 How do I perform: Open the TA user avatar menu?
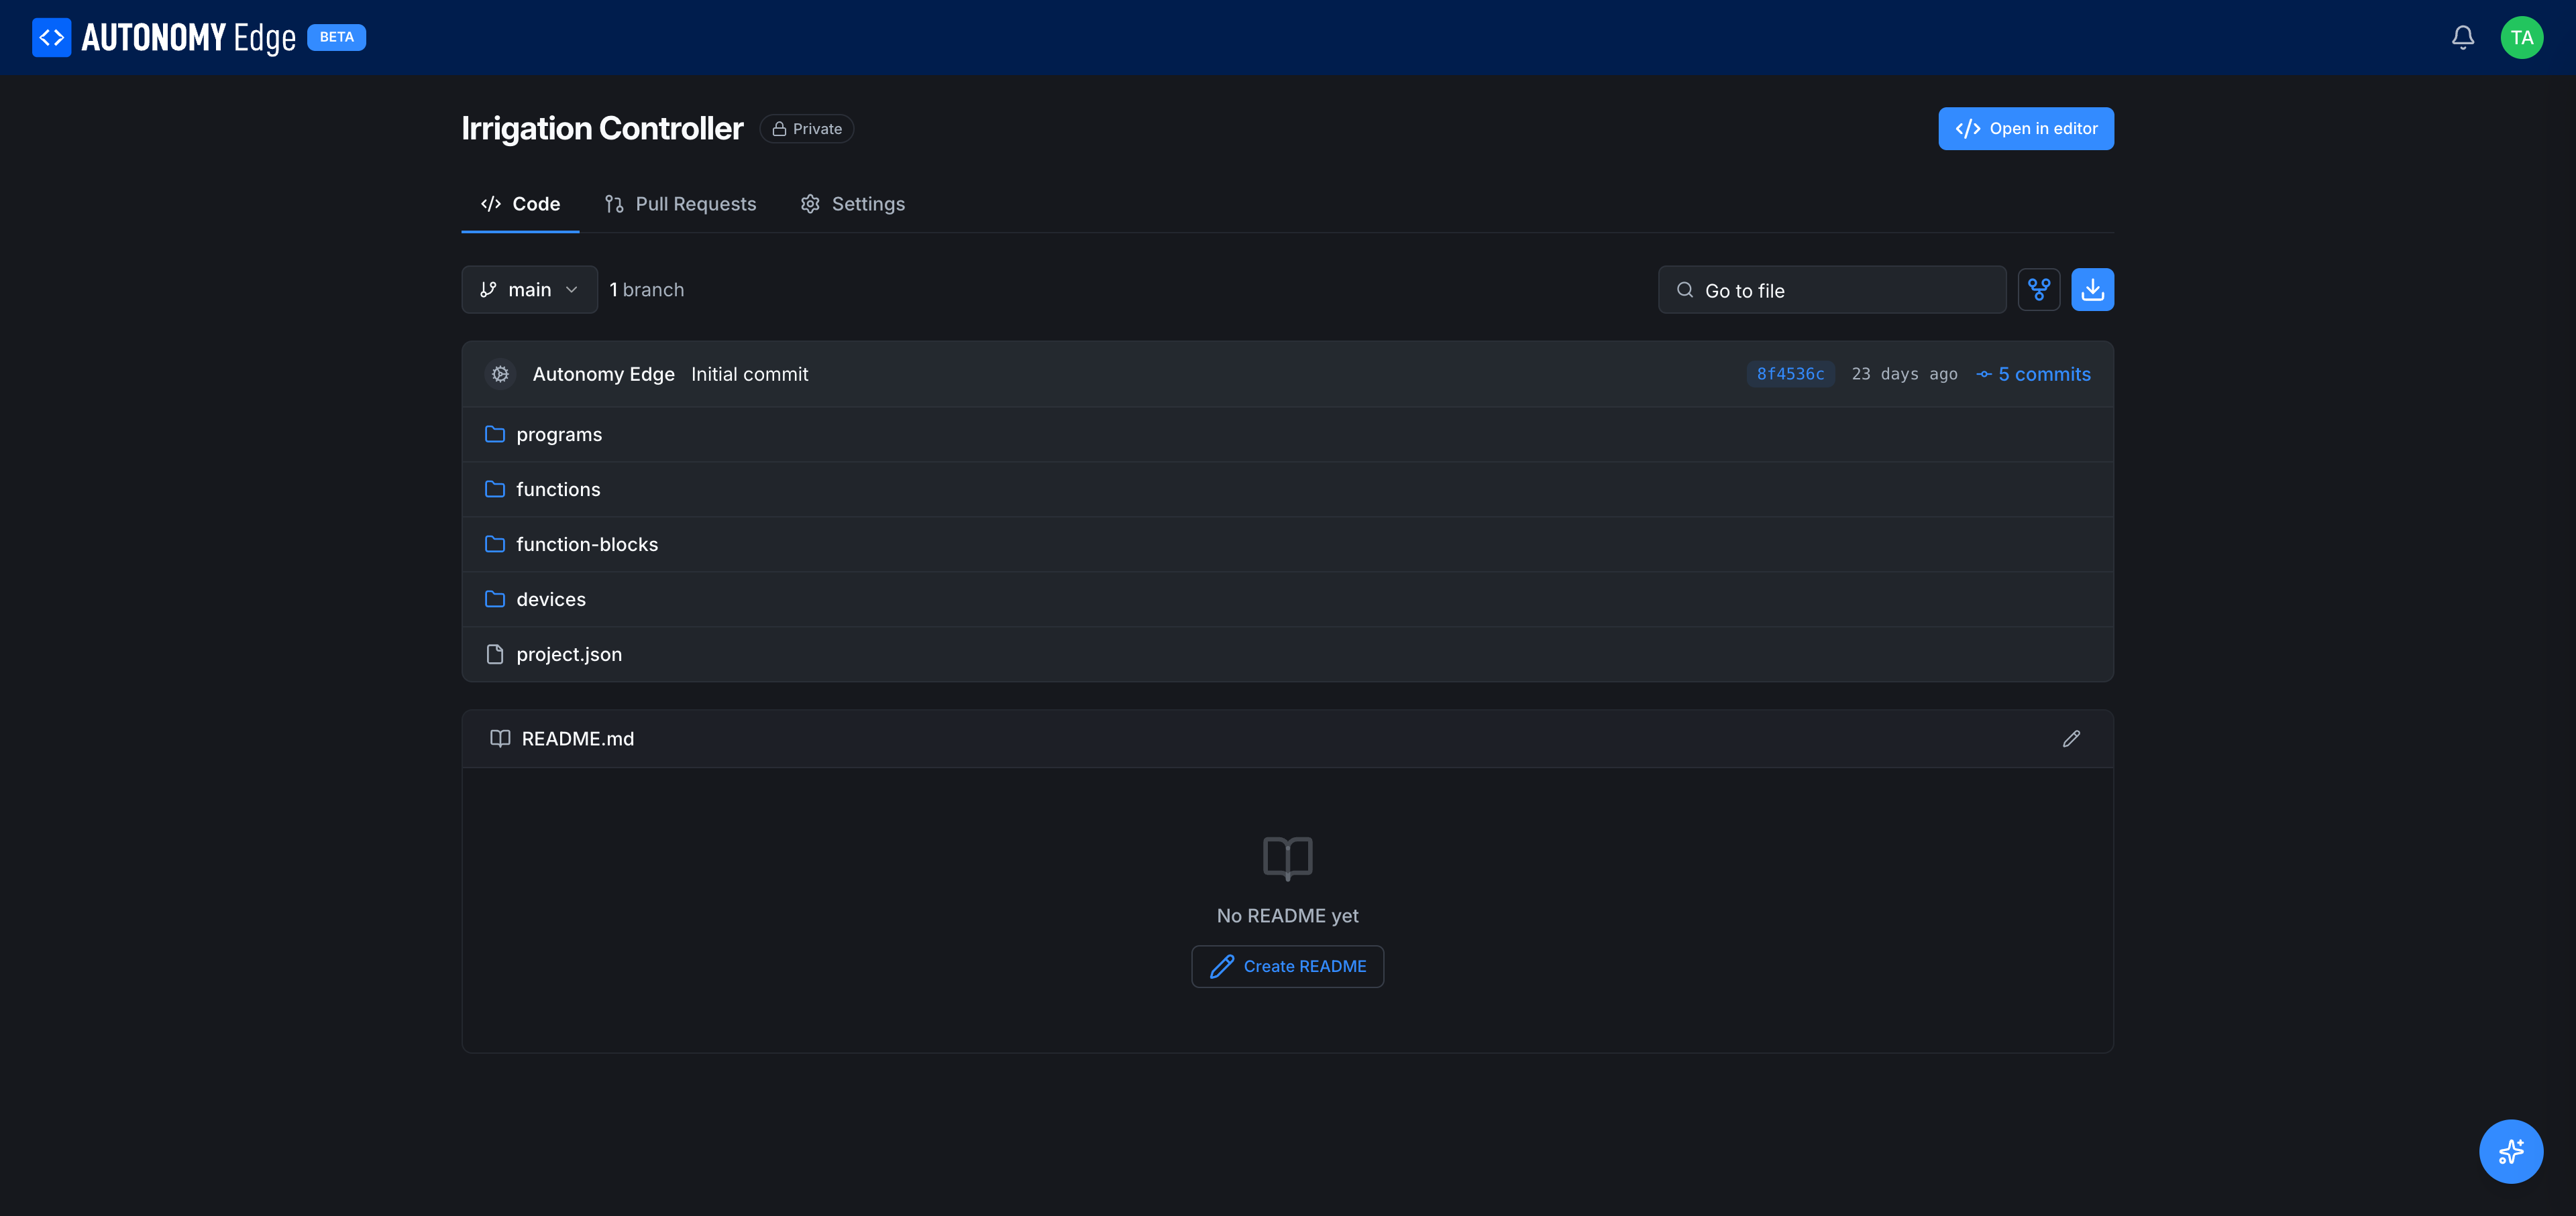pyautogui.click(x=2521, y=38)
